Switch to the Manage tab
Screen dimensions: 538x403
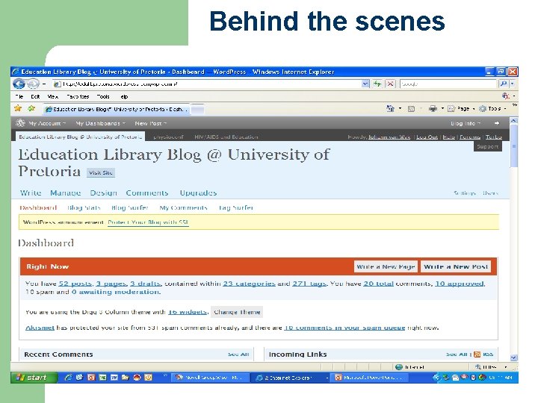click(x=65, y=193)
